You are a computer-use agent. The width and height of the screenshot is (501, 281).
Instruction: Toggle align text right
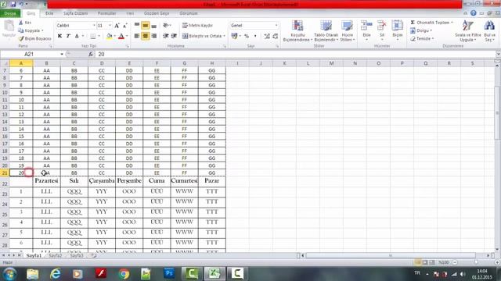154,36
